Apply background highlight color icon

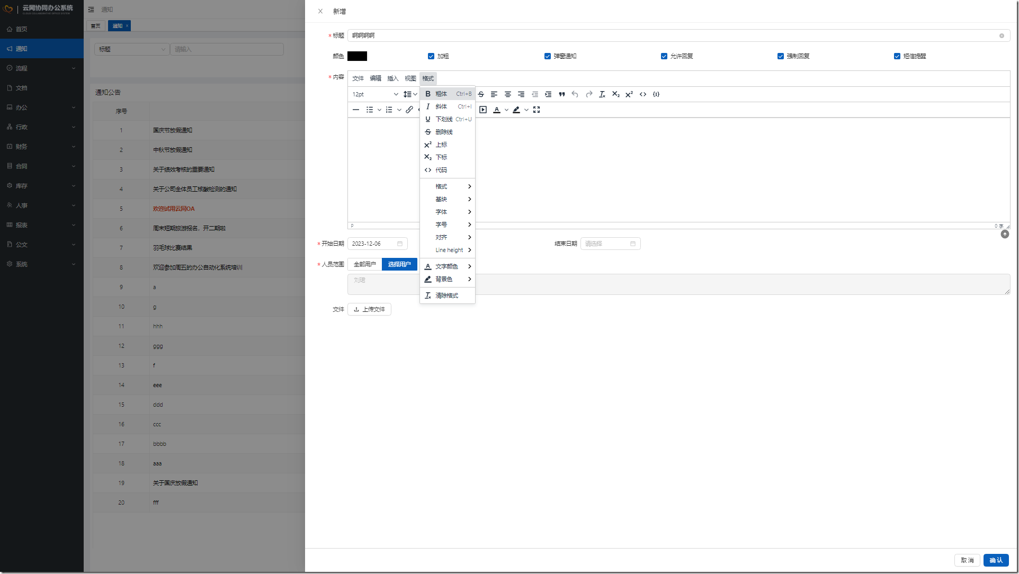pos(516,110)
